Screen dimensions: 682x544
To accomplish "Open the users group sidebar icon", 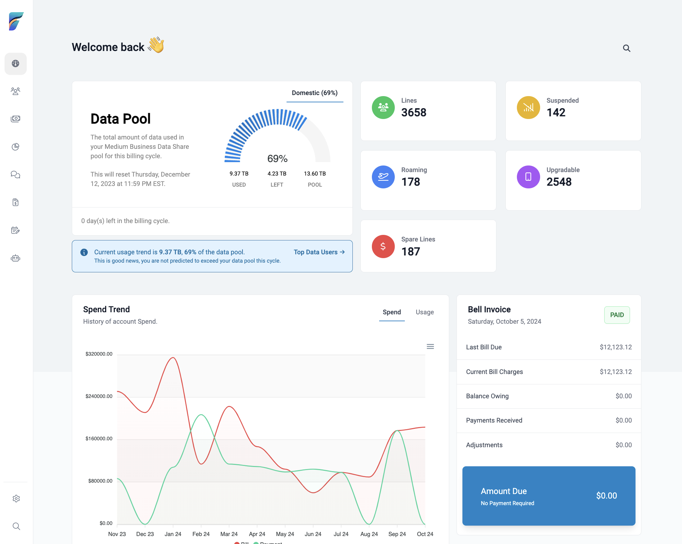I will tap(16, 91).
